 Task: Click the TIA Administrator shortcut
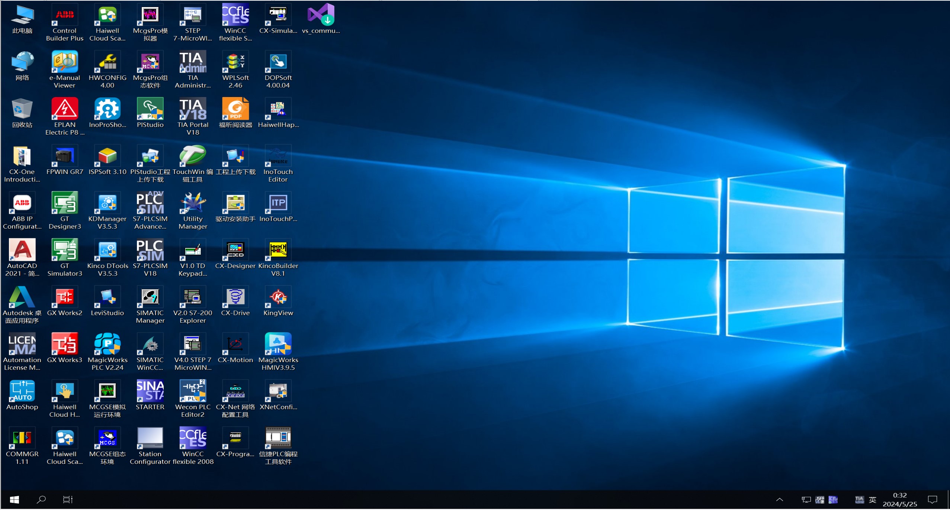193,70
